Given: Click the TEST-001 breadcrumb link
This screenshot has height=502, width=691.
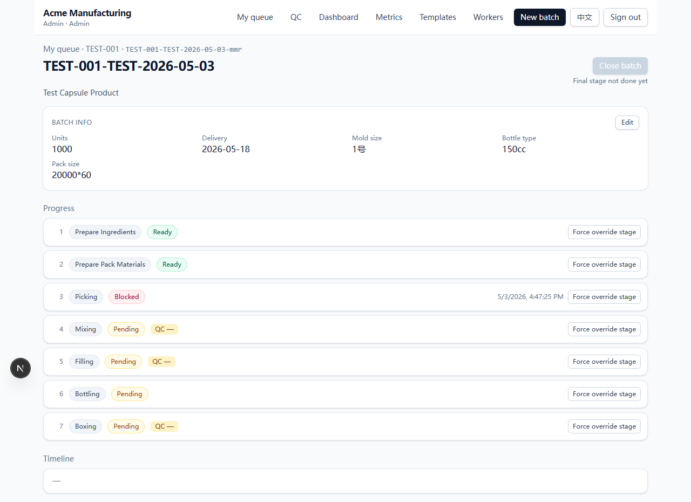Looking at the screenshot, I should tap(103, 49).
